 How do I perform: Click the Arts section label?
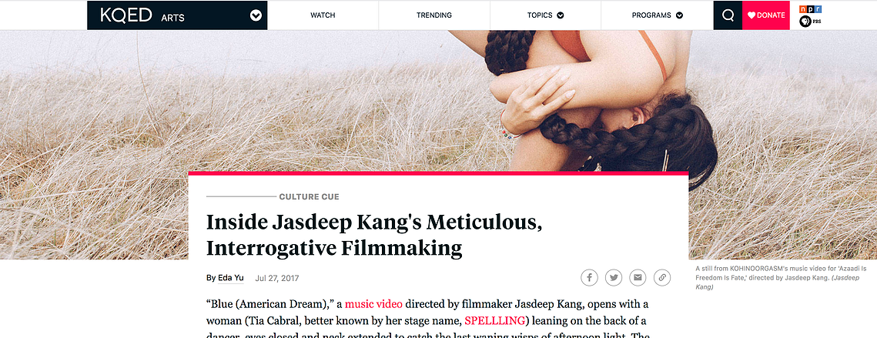pos(172,18)
